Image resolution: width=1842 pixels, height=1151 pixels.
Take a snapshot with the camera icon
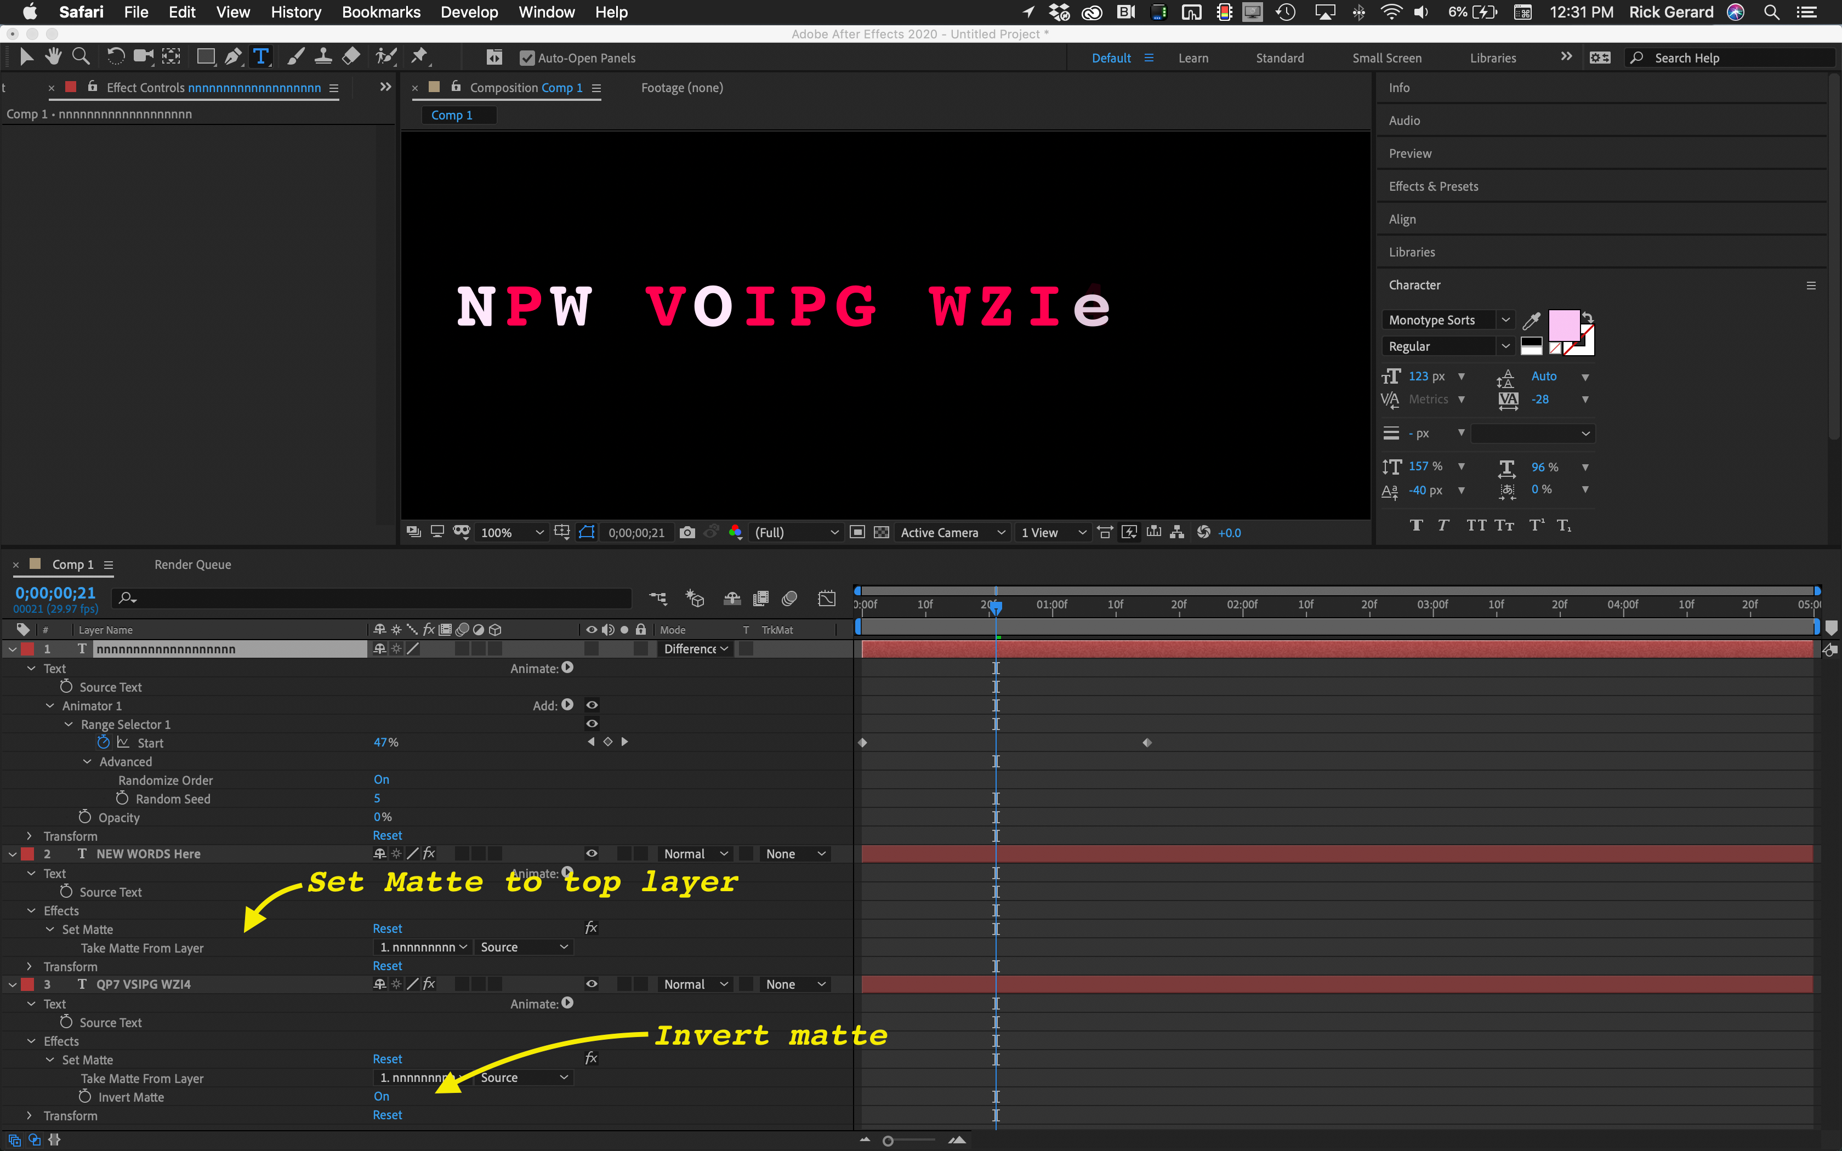[687, 532]
